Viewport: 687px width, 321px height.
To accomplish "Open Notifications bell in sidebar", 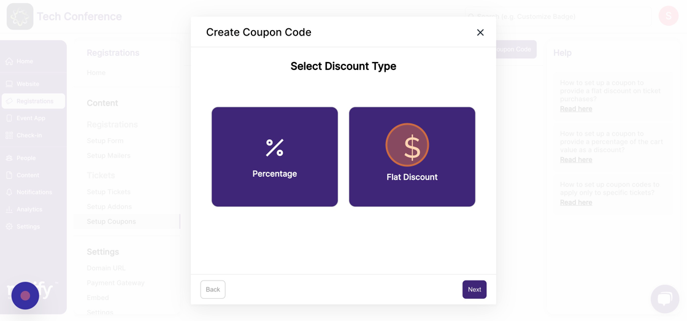I will pyautogui.click(x=9, y=192).
